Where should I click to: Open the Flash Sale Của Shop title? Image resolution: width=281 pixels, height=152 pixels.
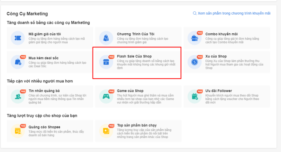(134, 56)
